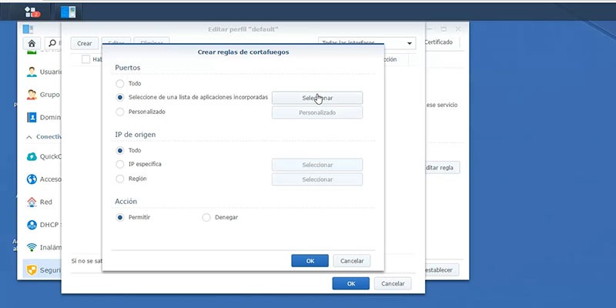
Task: Click the Editar regla button behind
Action: [442, 168]
